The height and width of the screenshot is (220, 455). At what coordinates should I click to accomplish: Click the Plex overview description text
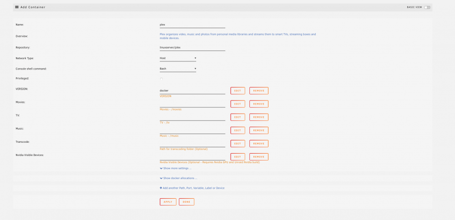point(238,36)
